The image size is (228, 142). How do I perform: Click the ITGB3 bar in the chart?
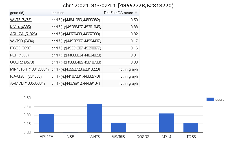coord(191,128)
